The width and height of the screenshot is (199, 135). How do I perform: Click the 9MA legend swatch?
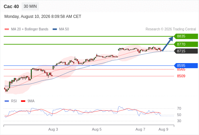[23, 101]
